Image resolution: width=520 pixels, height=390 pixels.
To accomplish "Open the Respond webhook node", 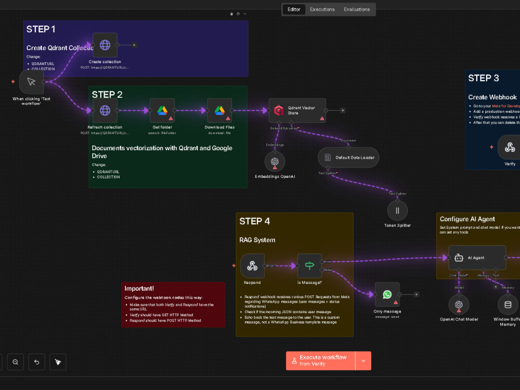I will [252, 266].
